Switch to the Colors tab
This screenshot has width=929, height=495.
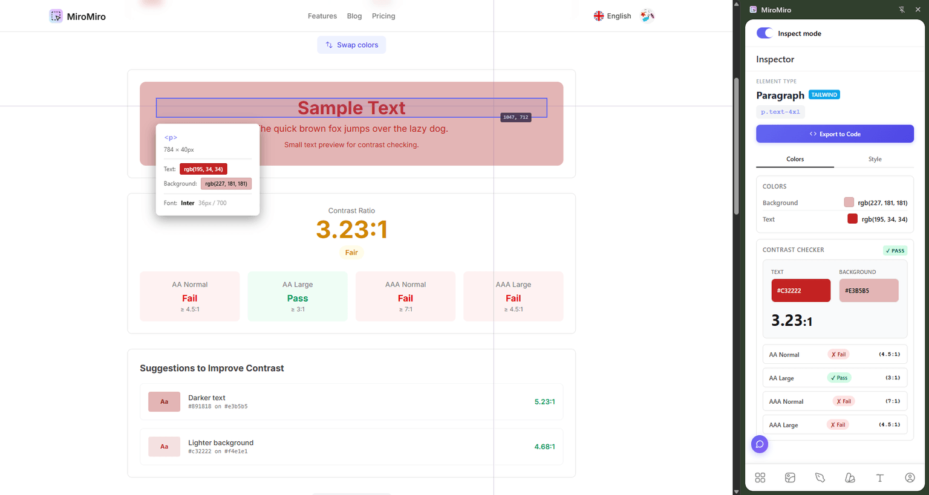794,159
